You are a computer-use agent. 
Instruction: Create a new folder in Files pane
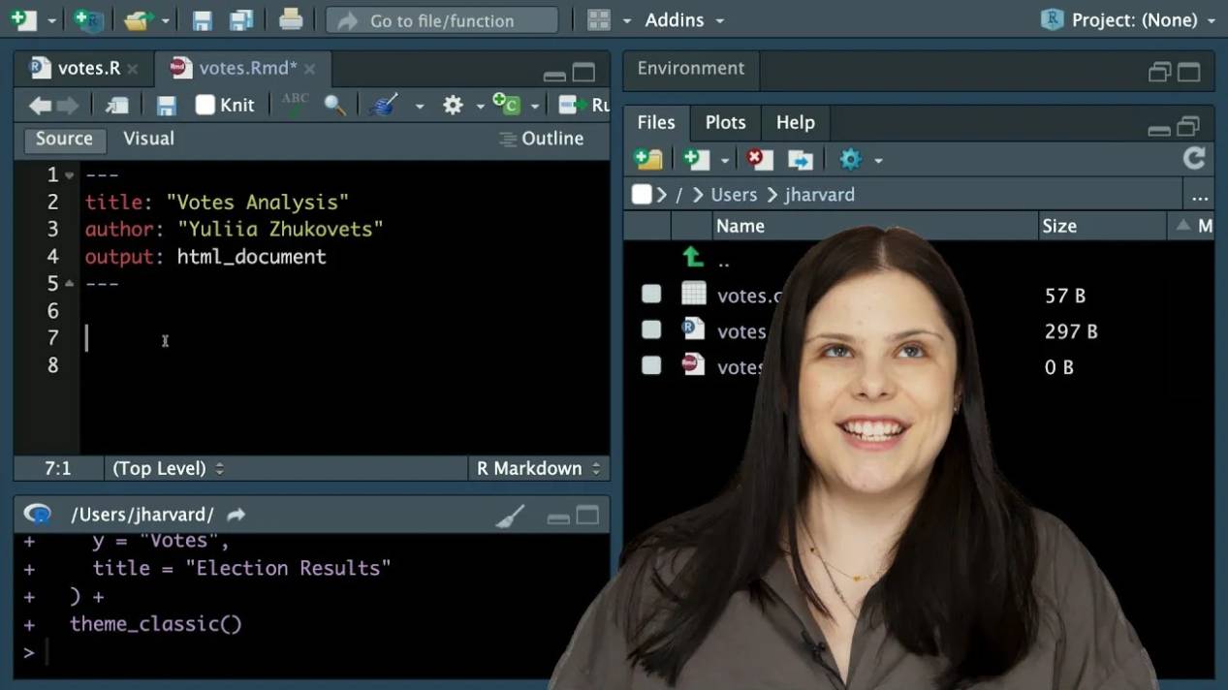point(648,159)
